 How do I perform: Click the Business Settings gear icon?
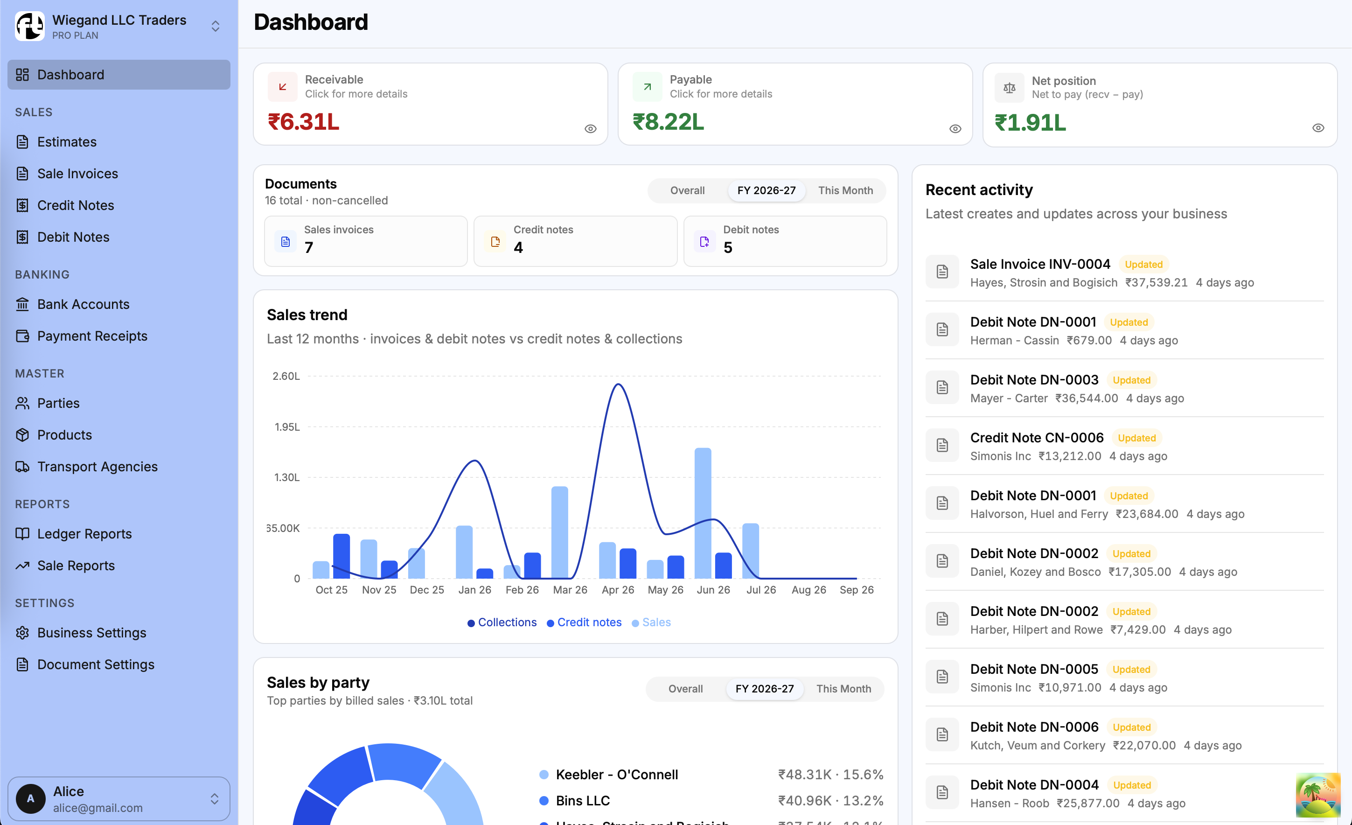[x=22, y=633]
